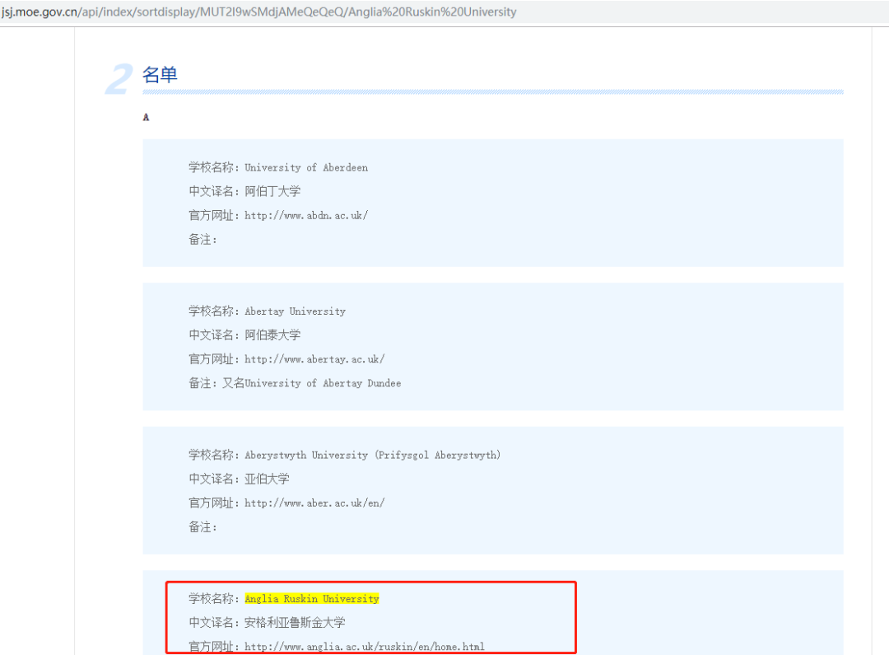Click the 名单 section heading

click(x=160, y=75)
